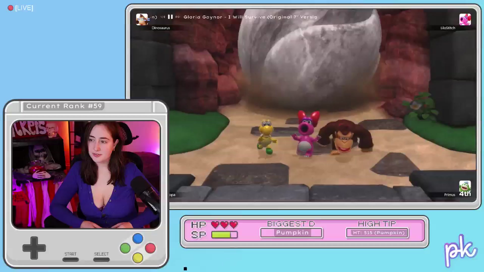Click the red round controller button
Image resolution: width=484 pixels, height=272 pixels.
pyautogui.click(x=150, y=248)
